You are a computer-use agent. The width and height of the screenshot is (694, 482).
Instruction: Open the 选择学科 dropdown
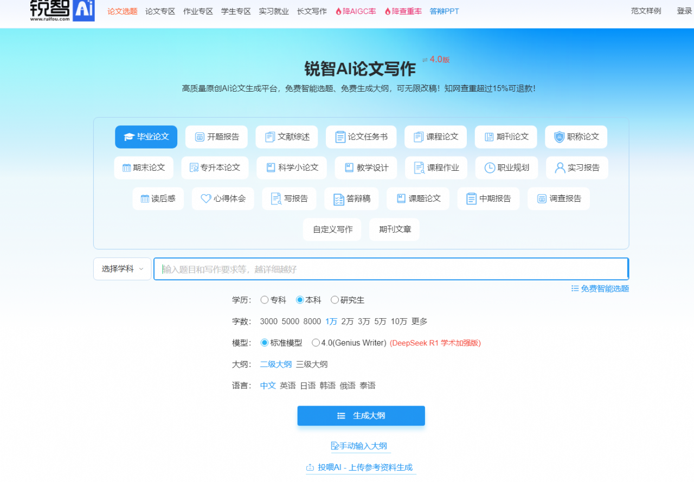[x=122, y=268]
